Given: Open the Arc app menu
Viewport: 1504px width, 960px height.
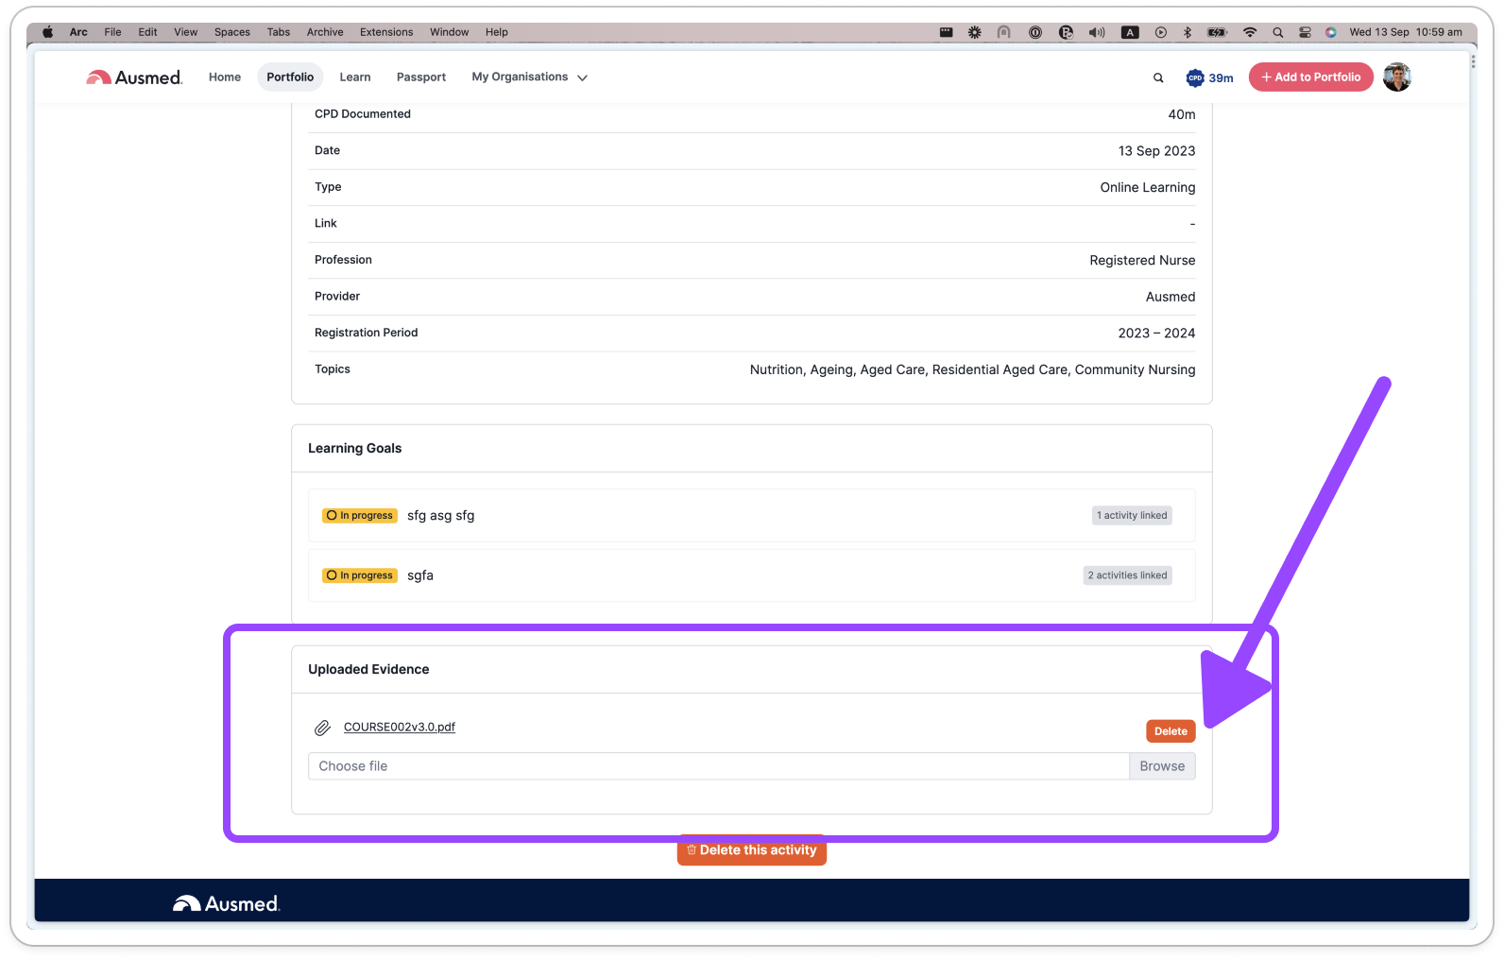Looking at the screenshot, I should coord(78,32).
